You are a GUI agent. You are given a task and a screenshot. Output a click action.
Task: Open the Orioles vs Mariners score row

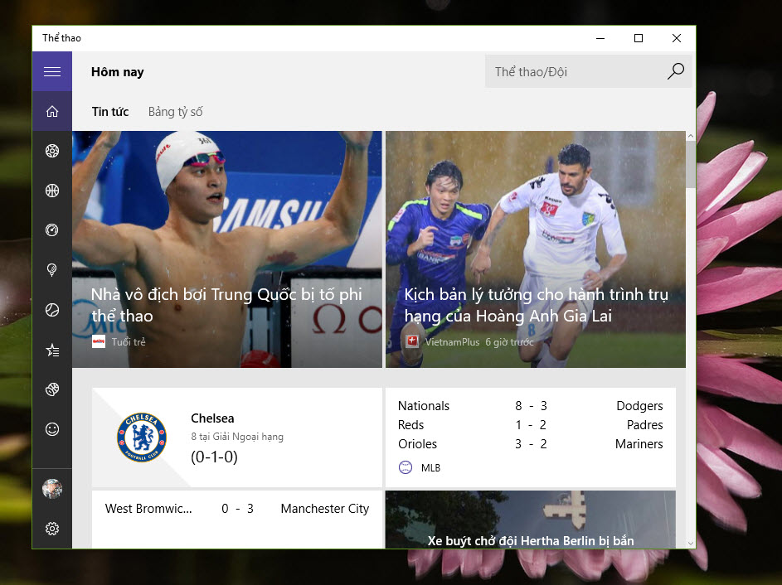[x=530, y=444]
